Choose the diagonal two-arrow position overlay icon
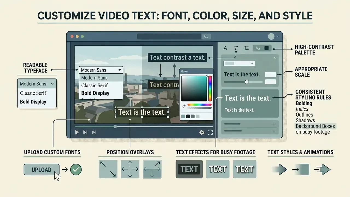Viewport: 350px width, 197px height. (x=108, y=169)
